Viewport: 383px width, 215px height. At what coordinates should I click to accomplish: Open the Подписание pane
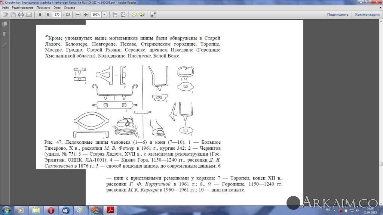337,15
